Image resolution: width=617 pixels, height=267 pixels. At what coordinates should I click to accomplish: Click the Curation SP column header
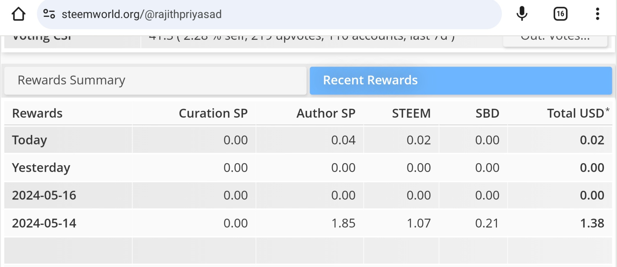[213, 113]
